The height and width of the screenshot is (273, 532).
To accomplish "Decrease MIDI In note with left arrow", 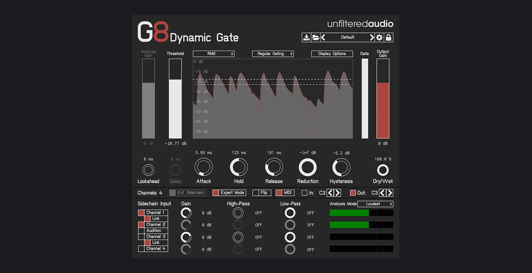I will point(330,193).
